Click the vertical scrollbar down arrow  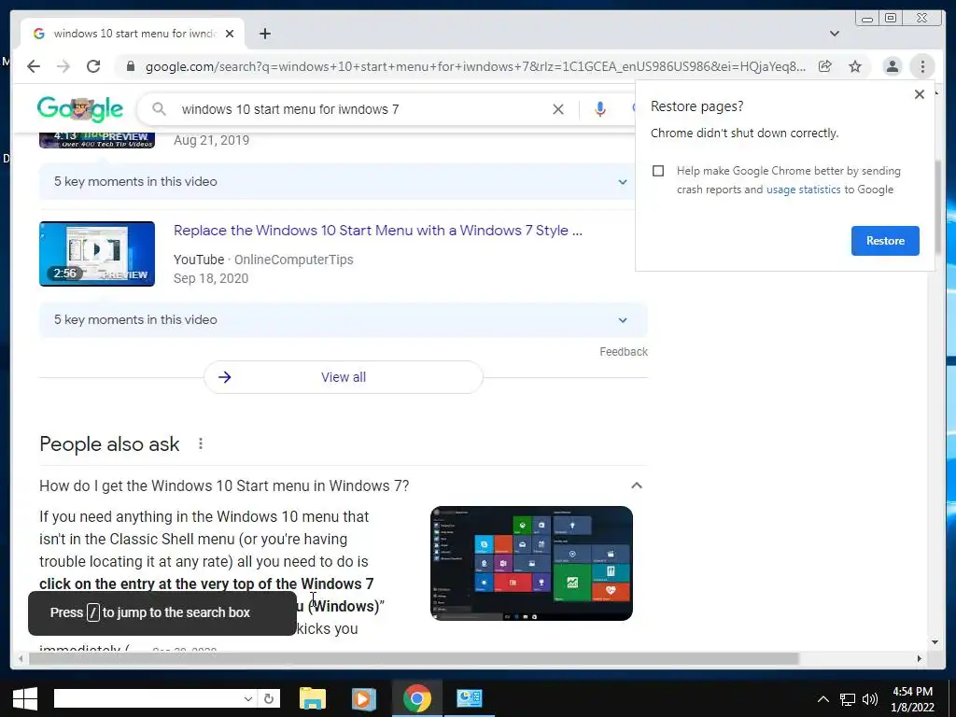coord(935,642)
